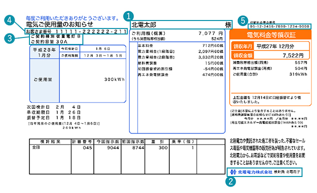This screenshot has width=317, height=193.
Task: Click billing month 平成28年 1月分
Action: pos(44,52)
